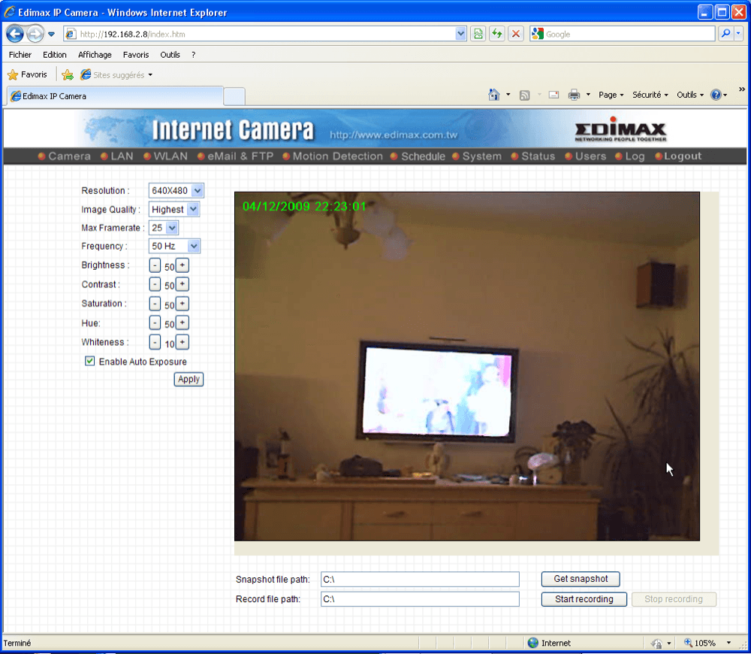
Task: Click the browser Forward arrow button
Action: (35, 34)
